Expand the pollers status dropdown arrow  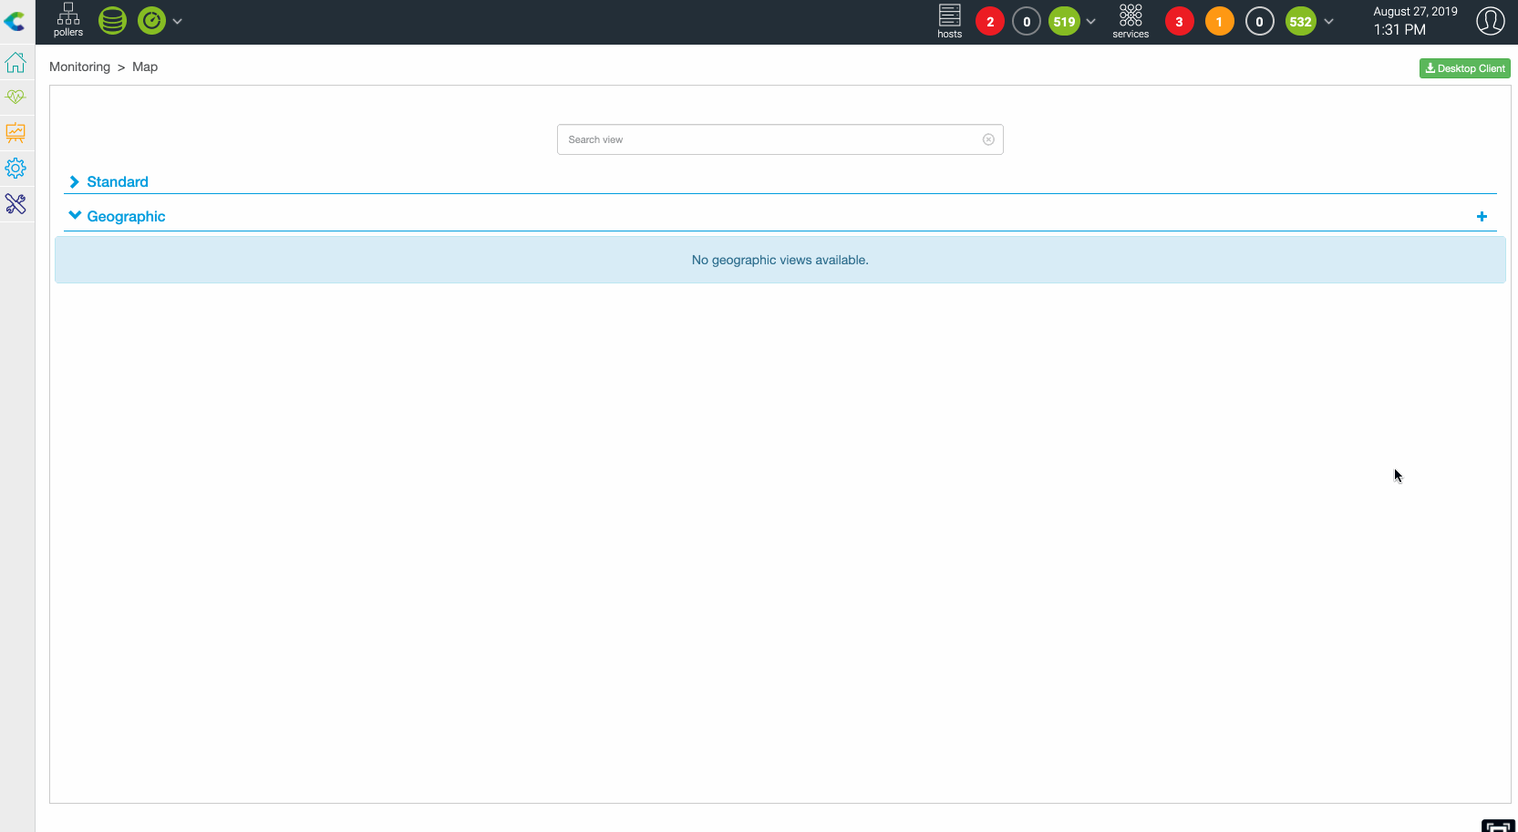coord(178,21)
